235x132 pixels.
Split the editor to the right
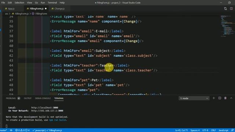[231, 8]
